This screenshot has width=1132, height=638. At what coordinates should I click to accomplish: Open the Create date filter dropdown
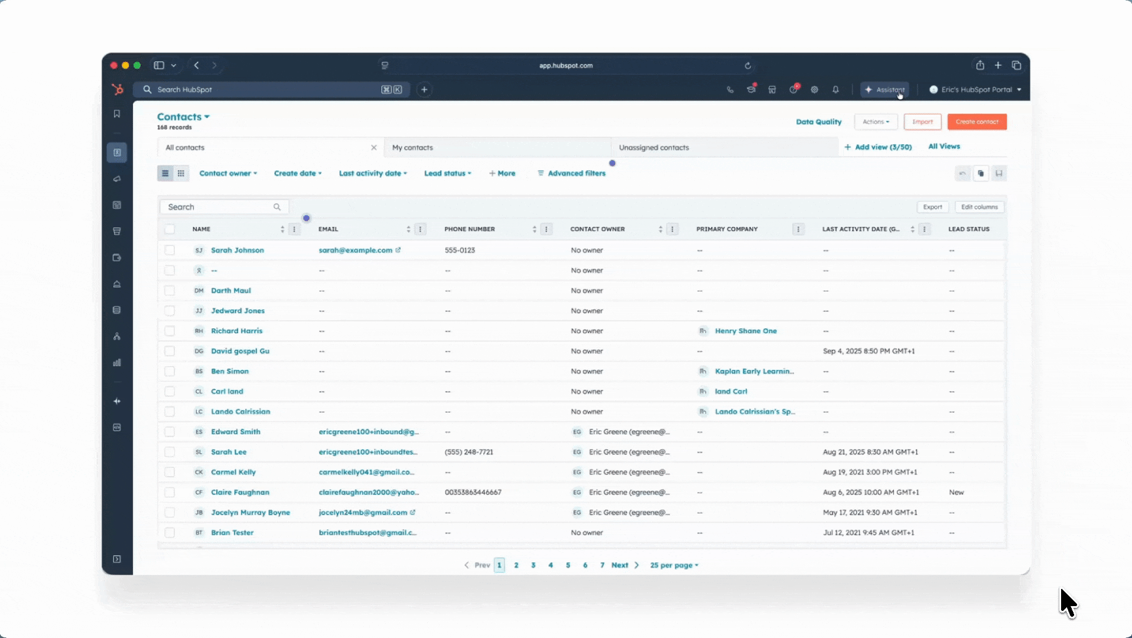pyautogui.click(x=298, y=174)
